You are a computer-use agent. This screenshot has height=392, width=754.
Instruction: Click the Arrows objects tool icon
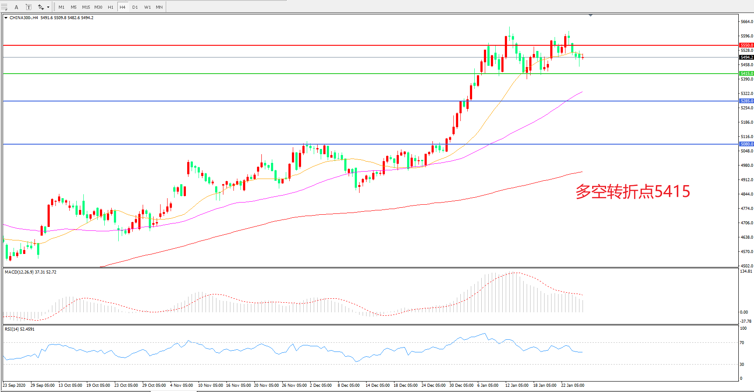(x=41, y=7)
